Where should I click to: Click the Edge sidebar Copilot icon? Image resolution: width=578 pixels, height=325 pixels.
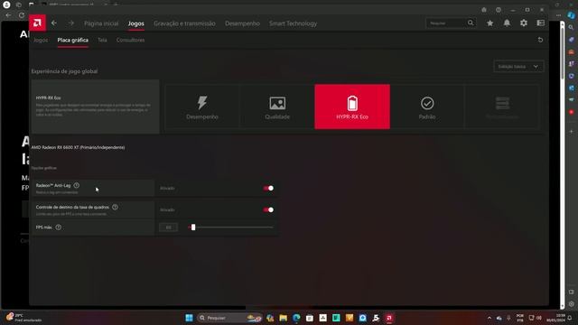pos(571,15)
